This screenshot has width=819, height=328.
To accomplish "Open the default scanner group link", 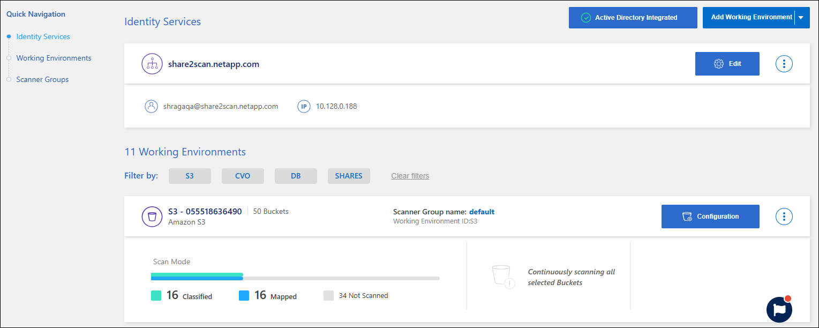I will [482, 212].
